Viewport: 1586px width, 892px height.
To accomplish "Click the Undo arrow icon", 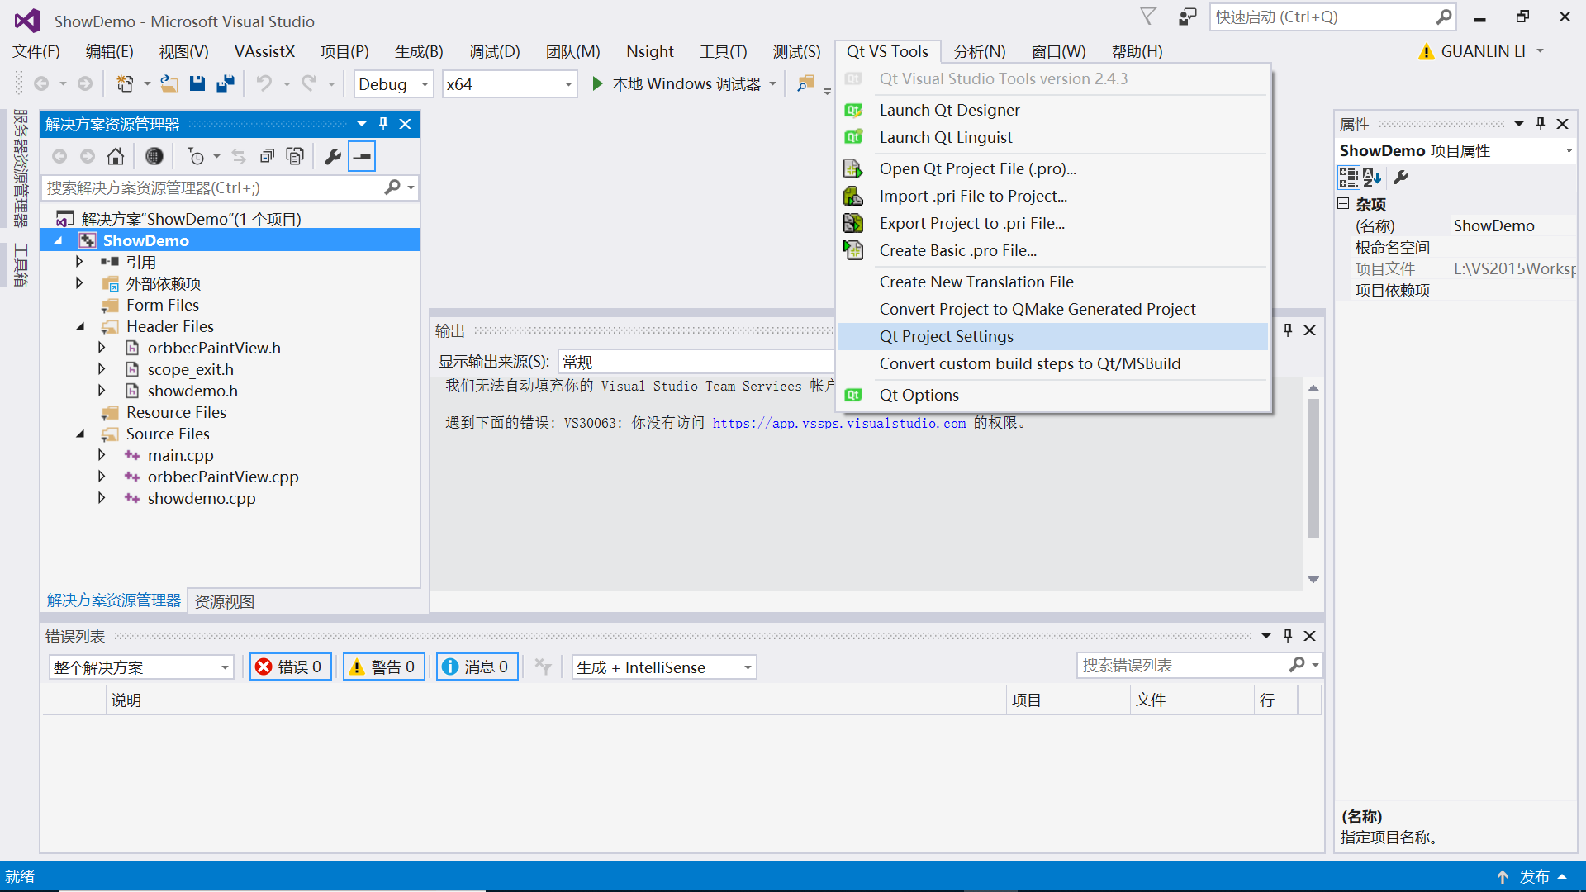I will point(263,83).
